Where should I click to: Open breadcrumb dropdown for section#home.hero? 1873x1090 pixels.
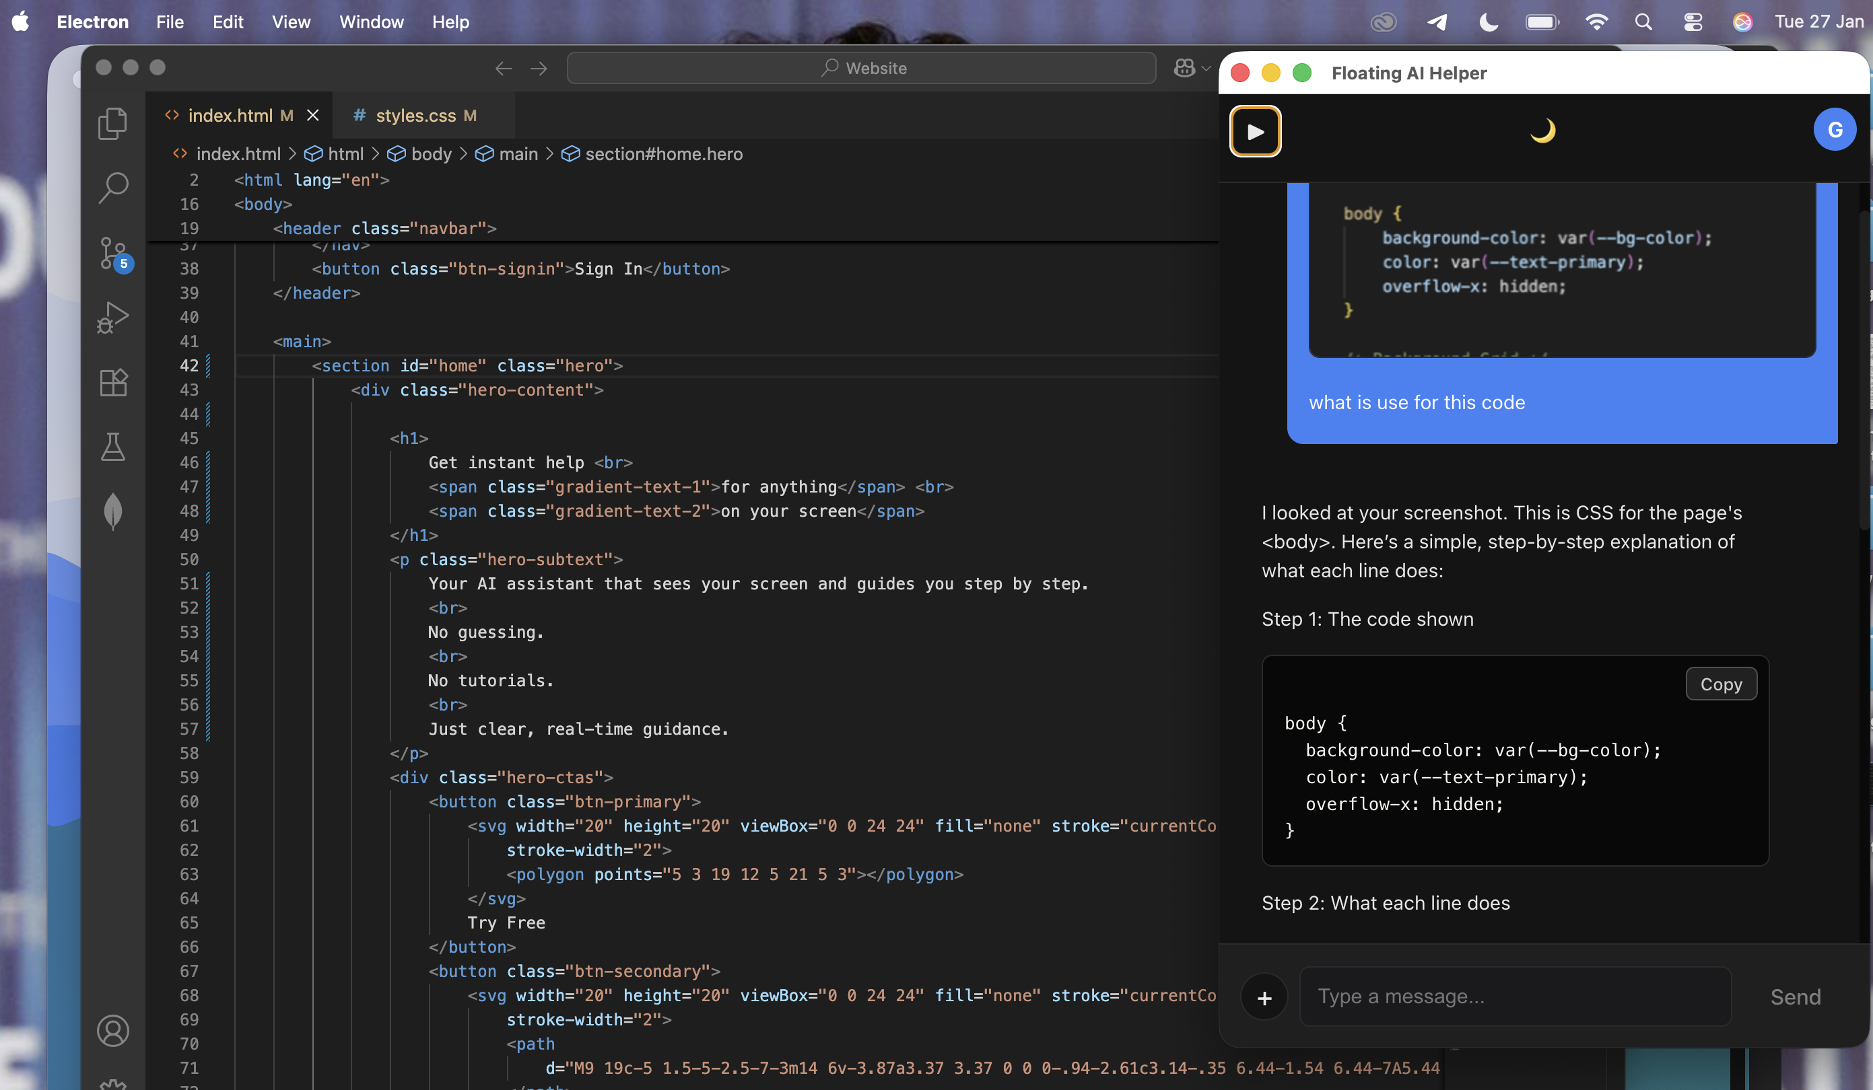662,154
